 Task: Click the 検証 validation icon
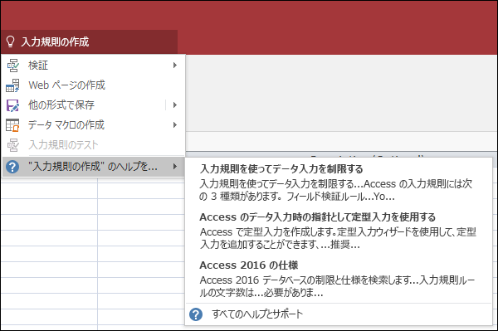pyautogui.click(x=12, y=66)
